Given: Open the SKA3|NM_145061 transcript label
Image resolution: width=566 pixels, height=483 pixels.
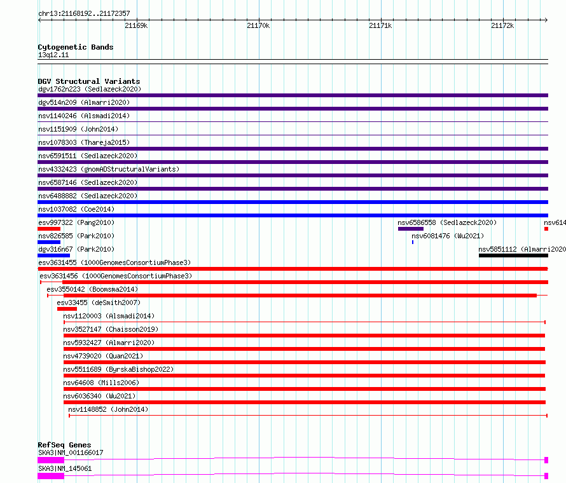Looking at the screenshot, I should pyautogui.click(x=65, y=468).
